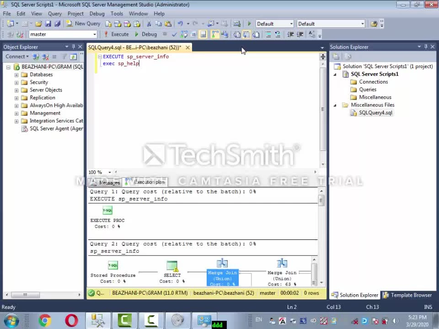Click the green Start play icon
439x329 pixels.
[249, 24]
